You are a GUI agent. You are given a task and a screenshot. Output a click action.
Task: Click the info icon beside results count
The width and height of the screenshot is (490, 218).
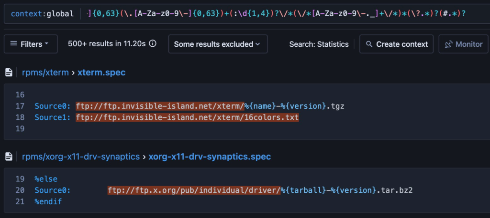point(153,44)
